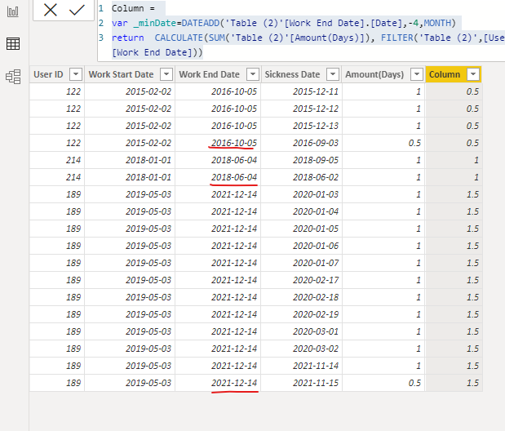Screen dimensions: 505x431
Task: Click Sickness Date cell 2015-12-12
Action: 302,109
